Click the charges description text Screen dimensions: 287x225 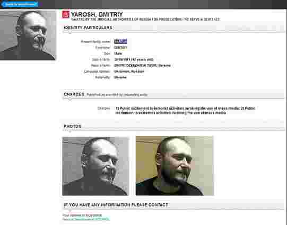(185, 111)
